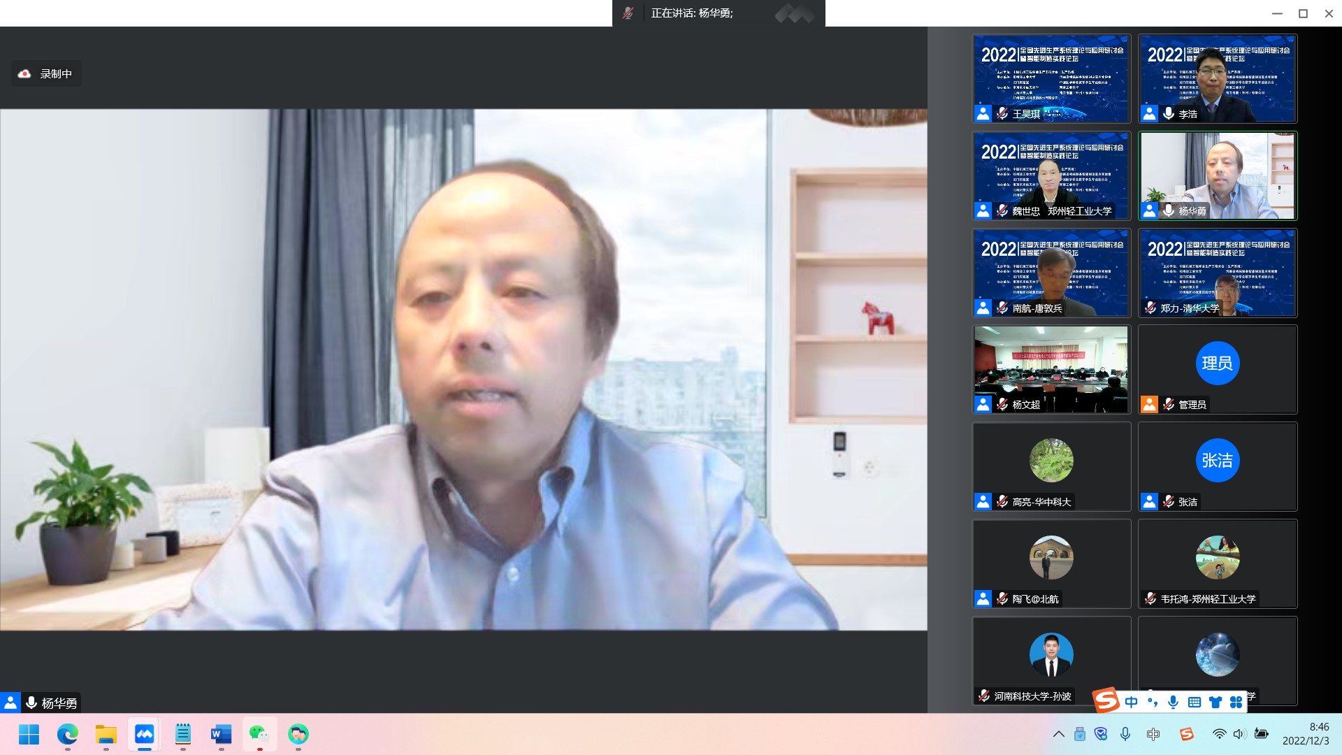
Task: Open Word from the taskbar
Action: 221,734
